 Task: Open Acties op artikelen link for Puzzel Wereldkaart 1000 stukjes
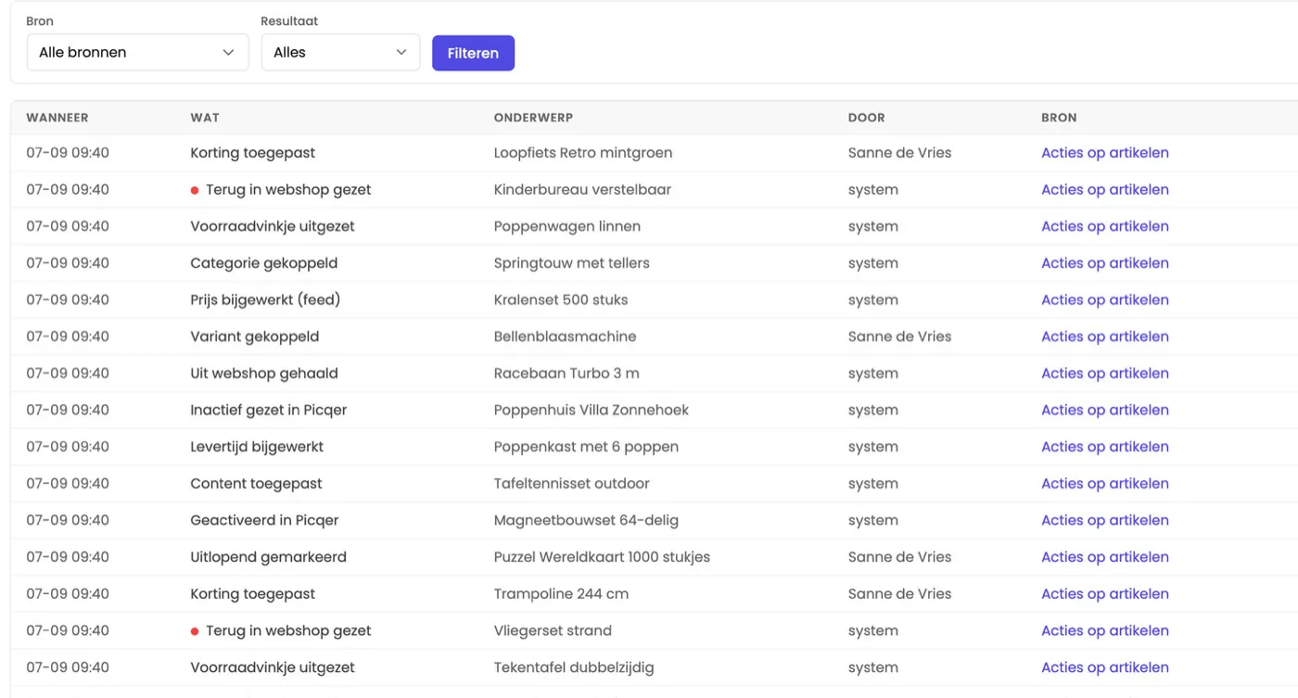point(1104,557)
